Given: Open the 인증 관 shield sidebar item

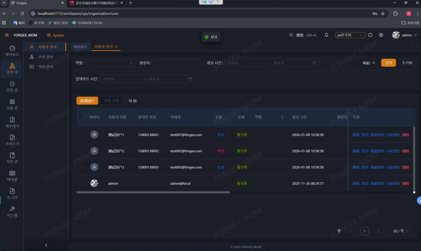Looking at the screenshot, I should (12, 86).
